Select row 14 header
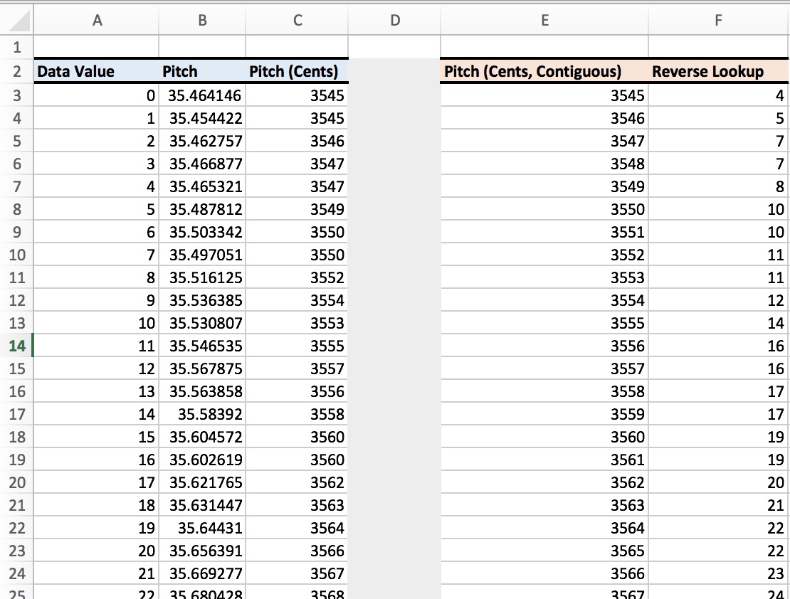 16,346
